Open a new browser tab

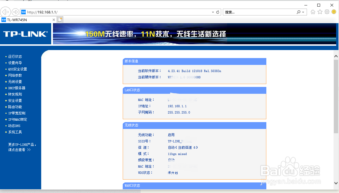[60, 19]
